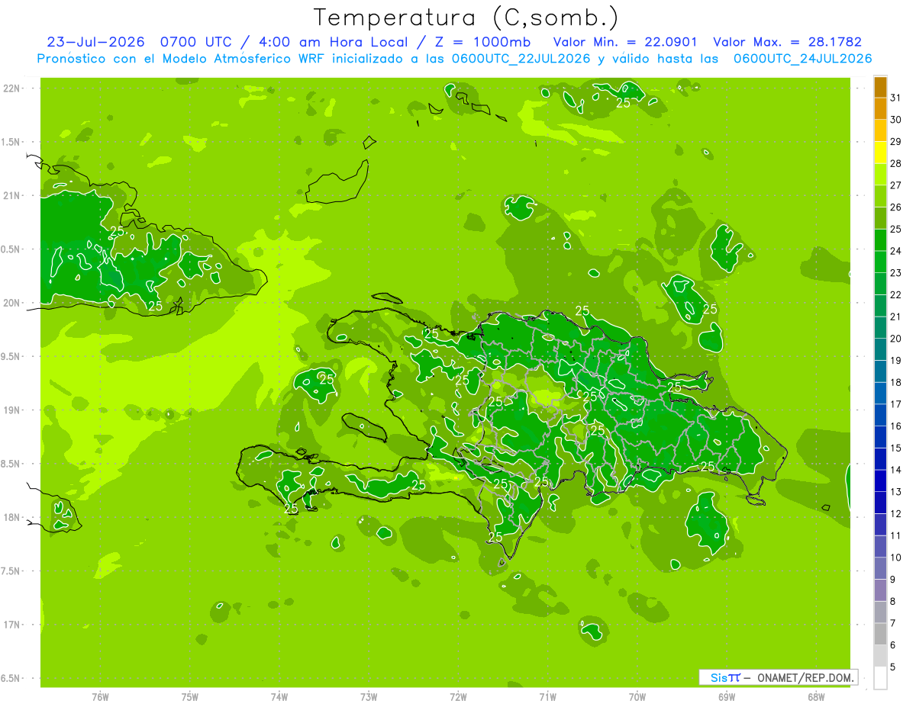Click the '1.5N' latitude tick label
The image size is (916, 707).
pyautogui.click(x=11, y=142)
